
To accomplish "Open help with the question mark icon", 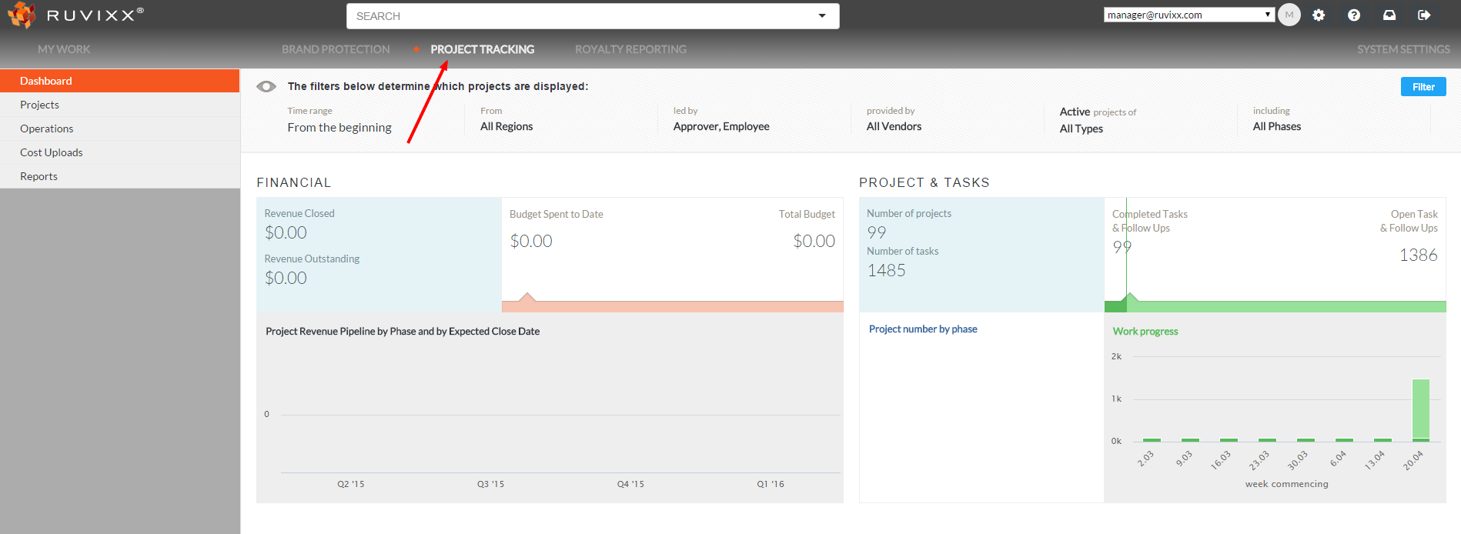I will click(1354, 15).
